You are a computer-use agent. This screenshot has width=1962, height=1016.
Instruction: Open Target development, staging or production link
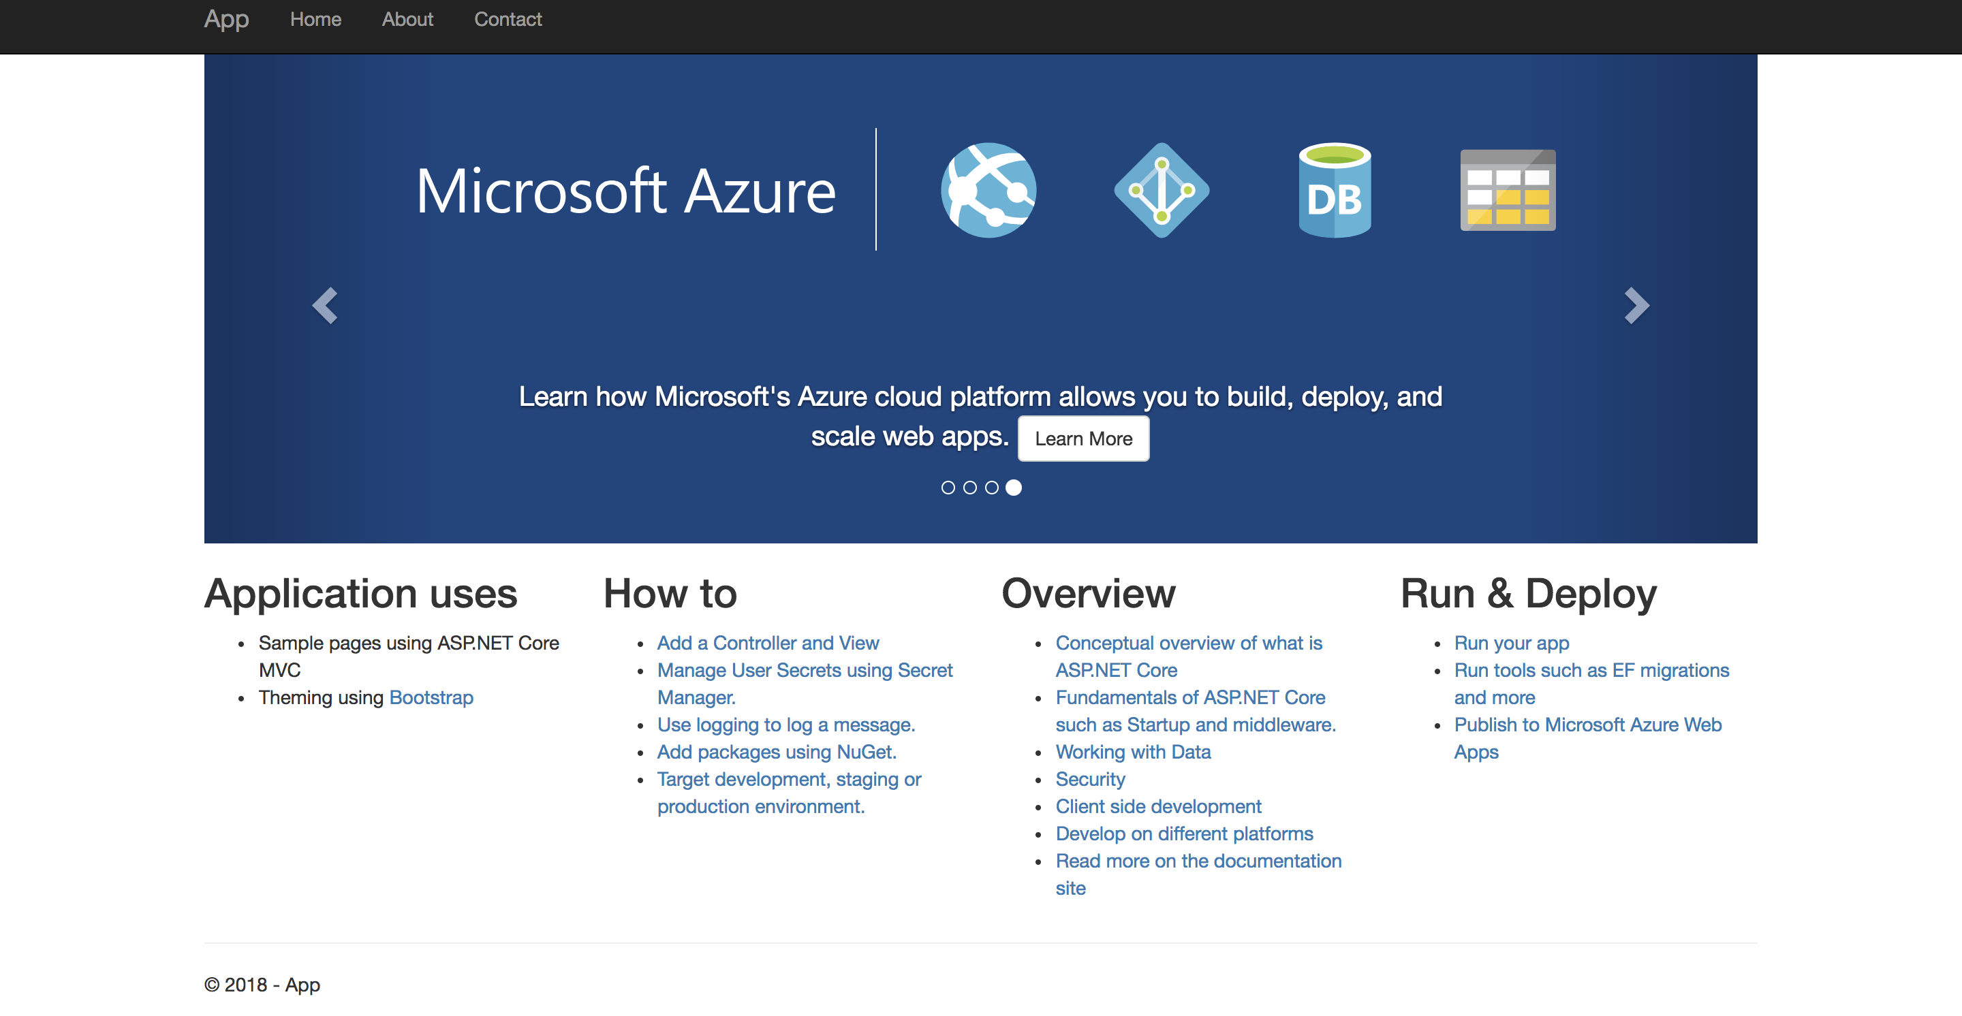[x=789, y=793]
